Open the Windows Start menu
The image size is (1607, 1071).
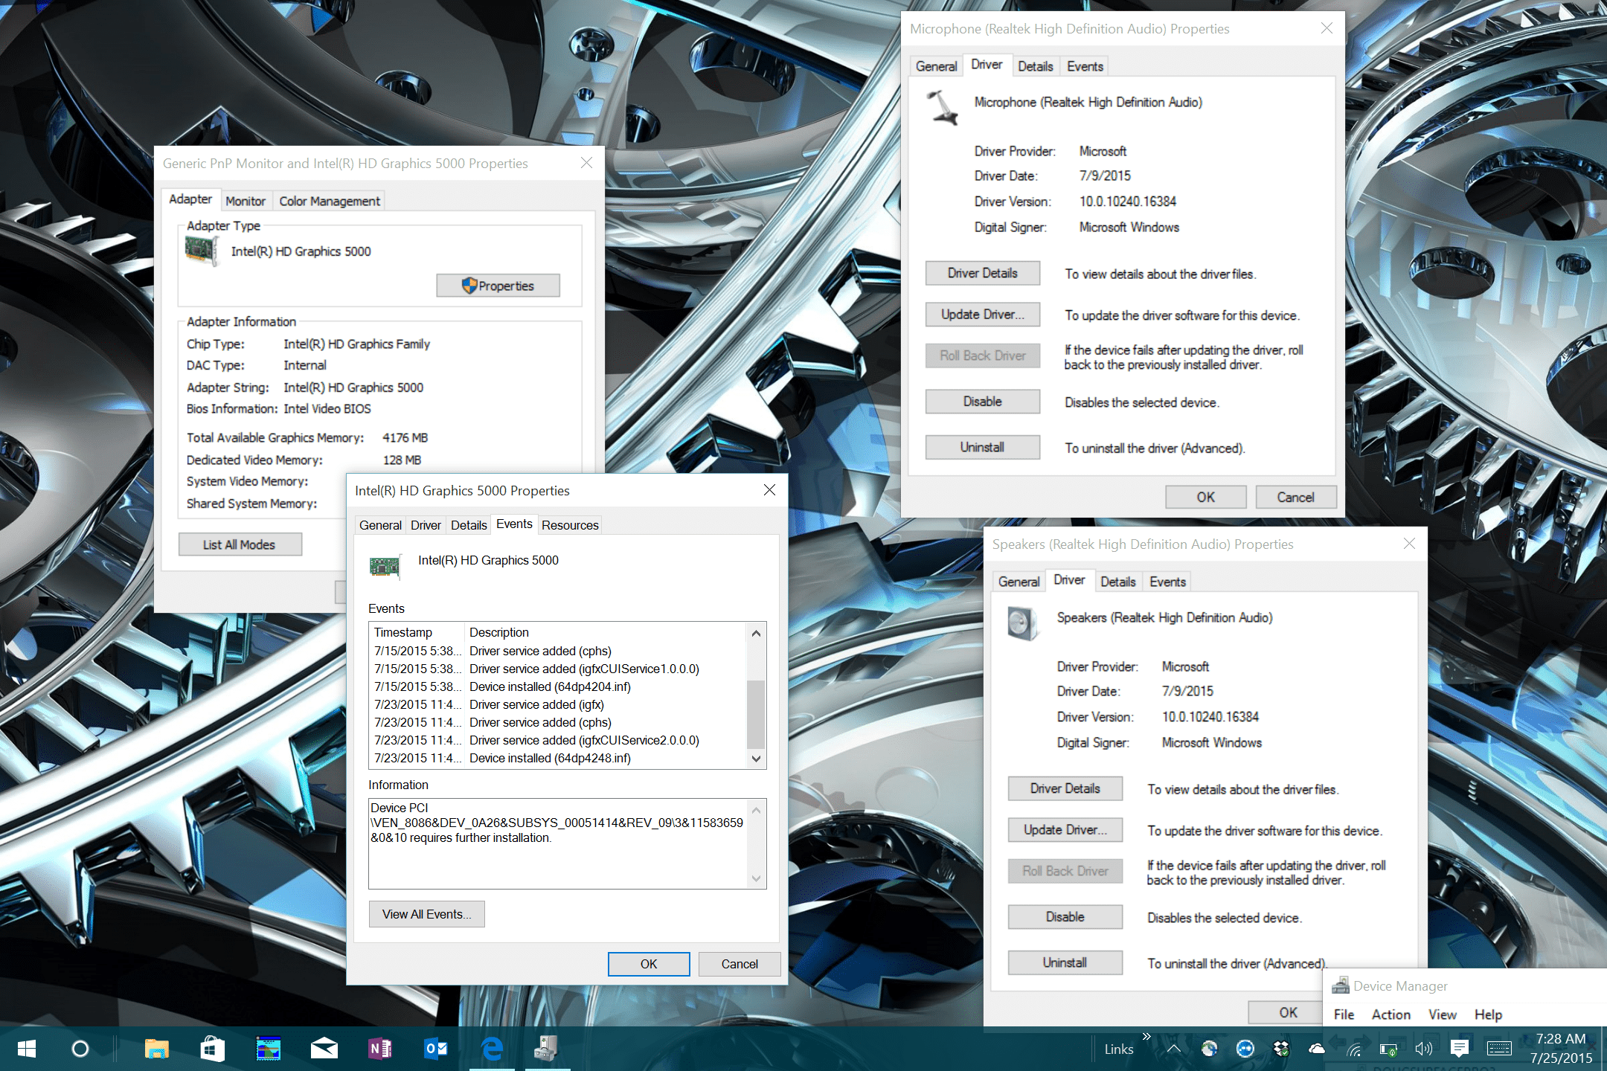pos(26,1049)
